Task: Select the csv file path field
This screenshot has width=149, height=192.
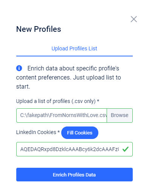Action: click(62, 116)
